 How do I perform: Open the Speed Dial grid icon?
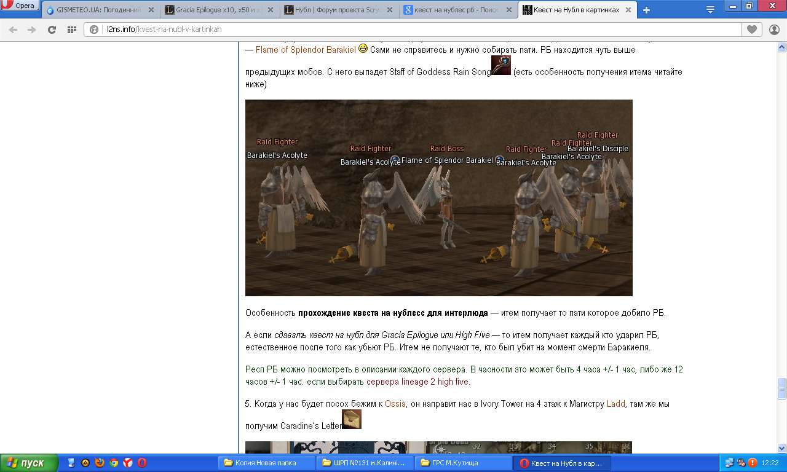pos(71,29)
